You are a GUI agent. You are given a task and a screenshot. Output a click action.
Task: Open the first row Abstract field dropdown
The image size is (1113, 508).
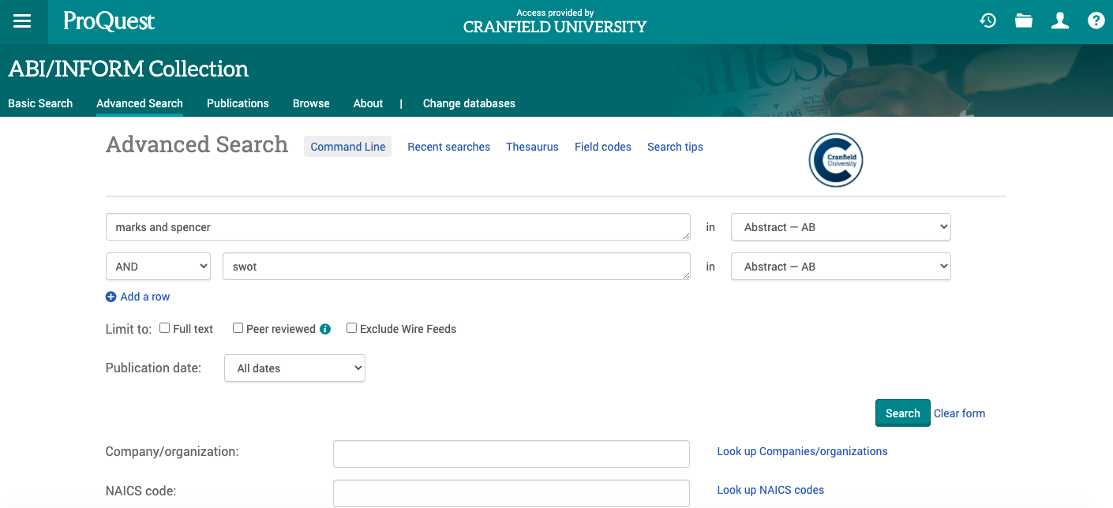(841, 227)
